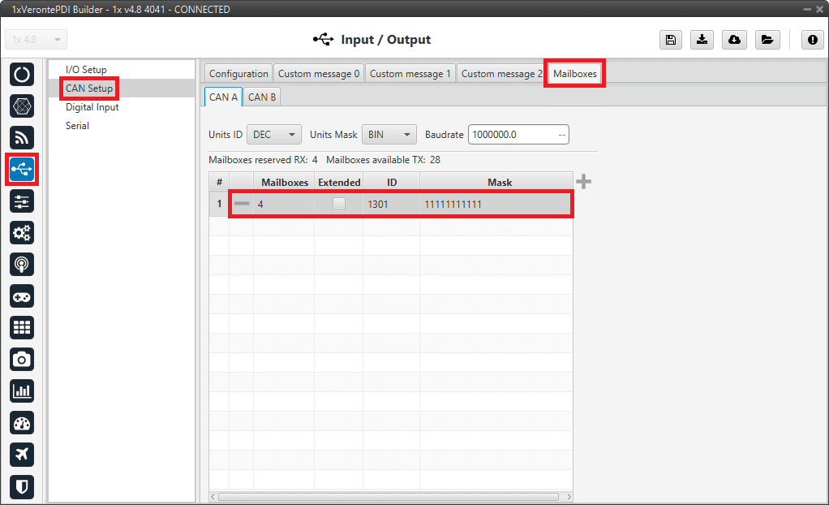Expand the Units Mask dropdown
Viewport: 829px width, 505px height.
(389, 135)
